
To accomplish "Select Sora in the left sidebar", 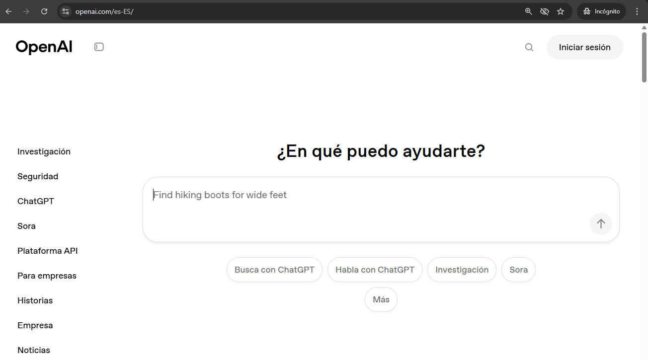I will pos(26,226).
